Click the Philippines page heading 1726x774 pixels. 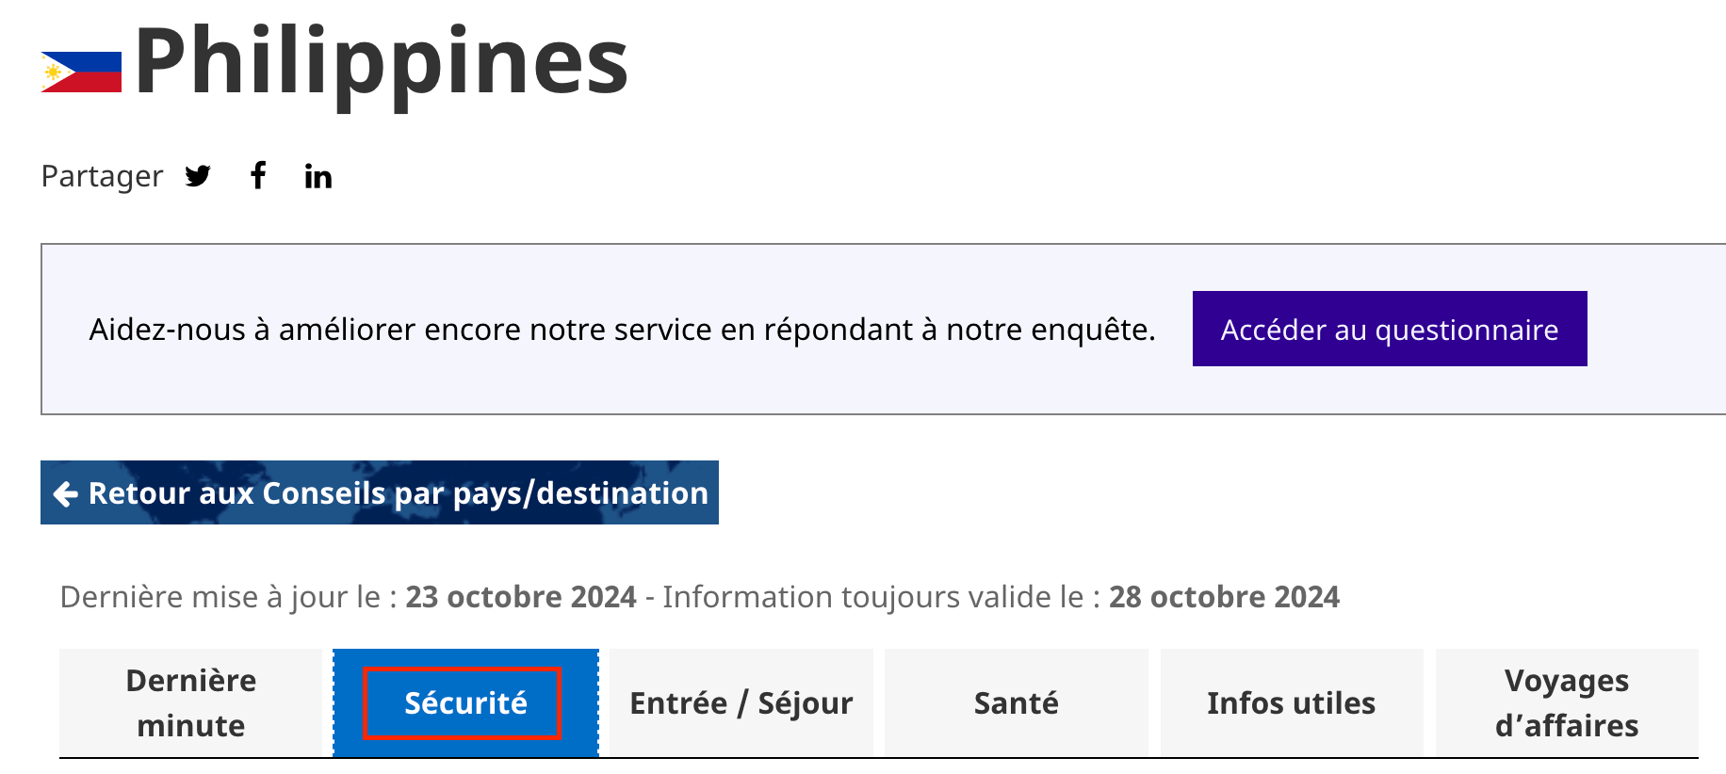pyautogui.click(x=382, y=62)
